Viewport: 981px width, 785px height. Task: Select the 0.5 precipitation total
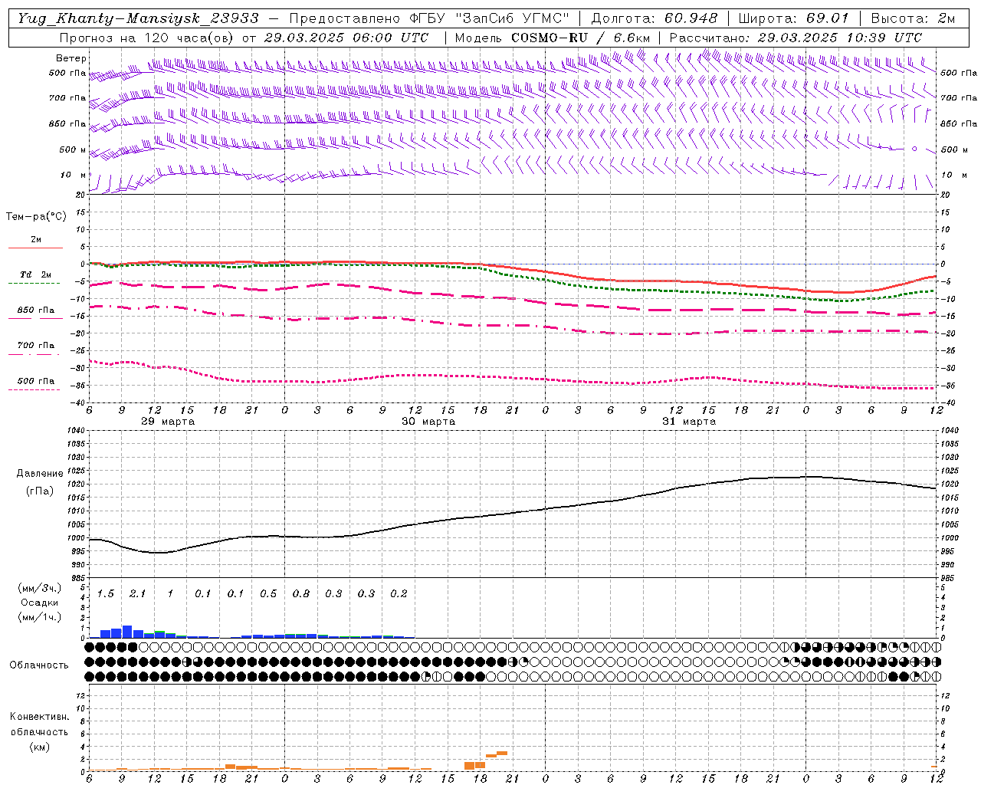[x=268, y=593]
